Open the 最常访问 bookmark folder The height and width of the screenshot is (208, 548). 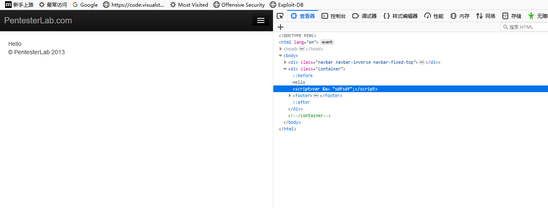(53, 5)
